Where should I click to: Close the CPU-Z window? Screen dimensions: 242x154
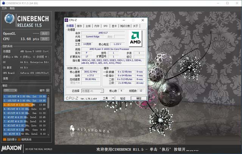pos(143,20)
